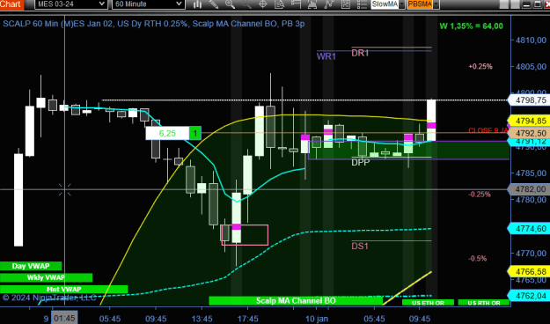Click the orange PBSMA toolbar button
The width and height of the screenshot is (550, 324).
(x=420, y=4)
